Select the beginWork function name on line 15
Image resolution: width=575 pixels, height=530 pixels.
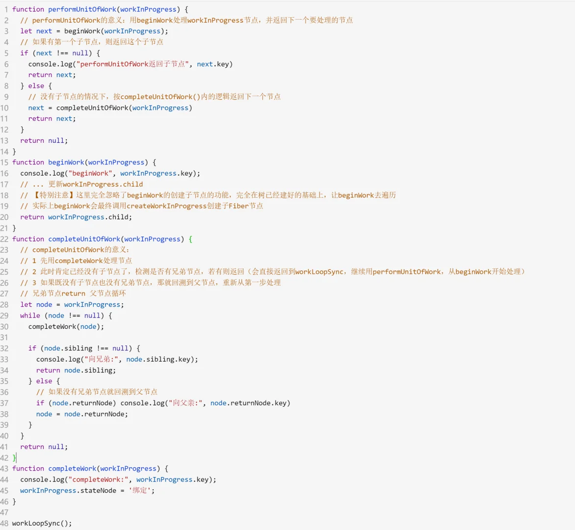(66, 162)
